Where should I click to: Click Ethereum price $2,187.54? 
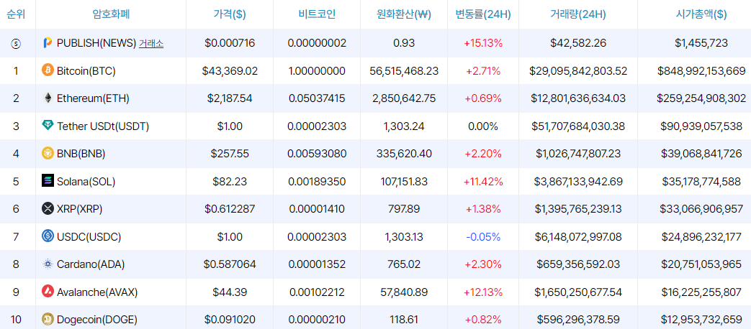point(230,98)
